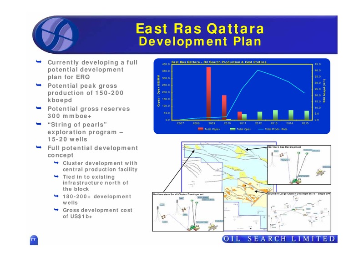
Task: Click the Total Prodn. Rate line legend marker
Action: click(261, 129)
